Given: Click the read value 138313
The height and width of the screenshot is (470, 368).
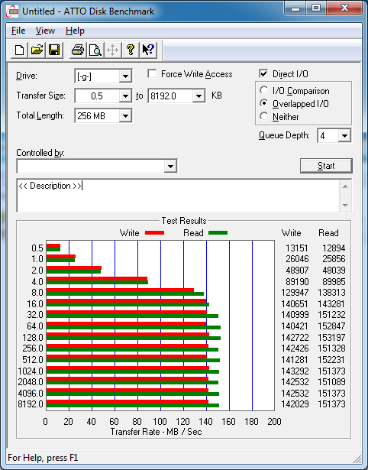Looking at the screenshot, I should pyautogui.click(x=332, y=293).
